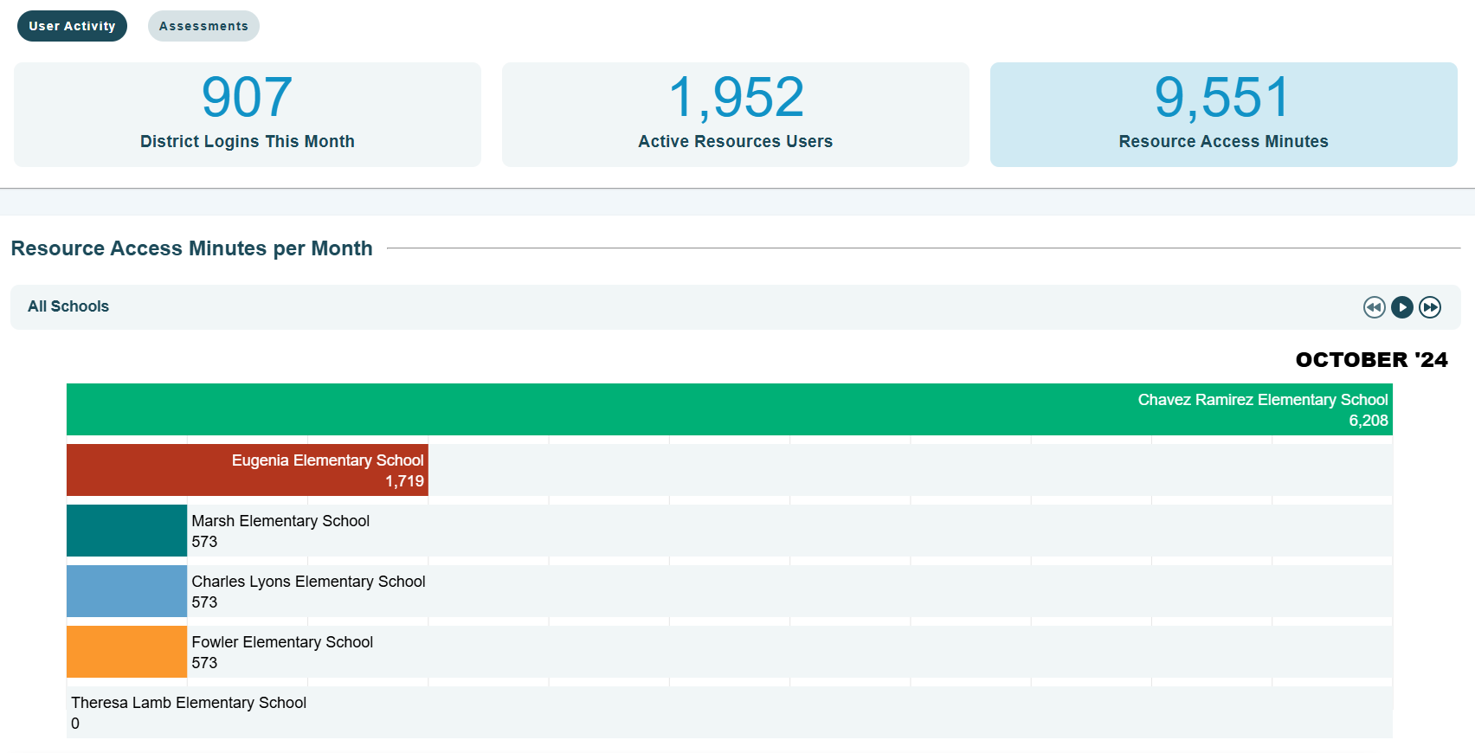Click the Charles Lyons Elementary blue bar
The height and width of the screenshot is (753, 1475).
126,591
